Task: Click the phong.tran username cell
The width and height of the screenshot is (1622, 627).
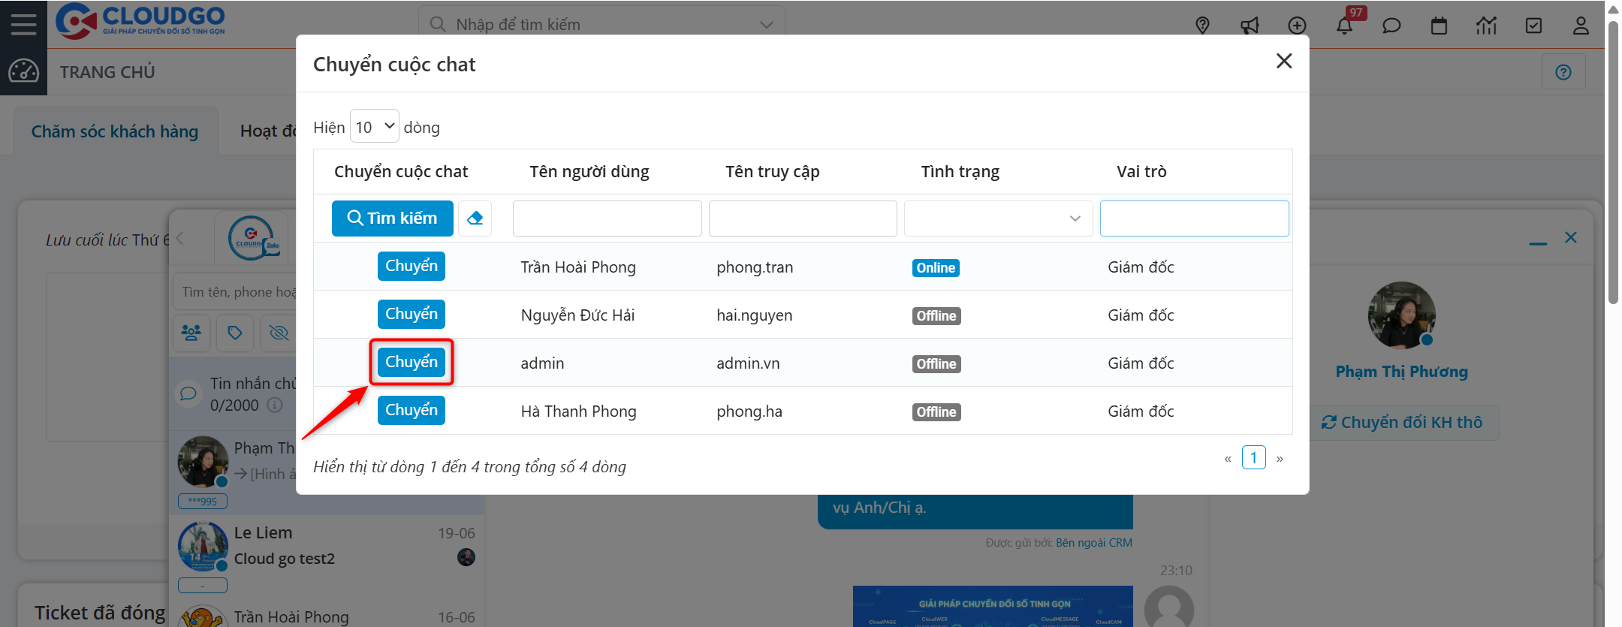Action: [755, 267]
